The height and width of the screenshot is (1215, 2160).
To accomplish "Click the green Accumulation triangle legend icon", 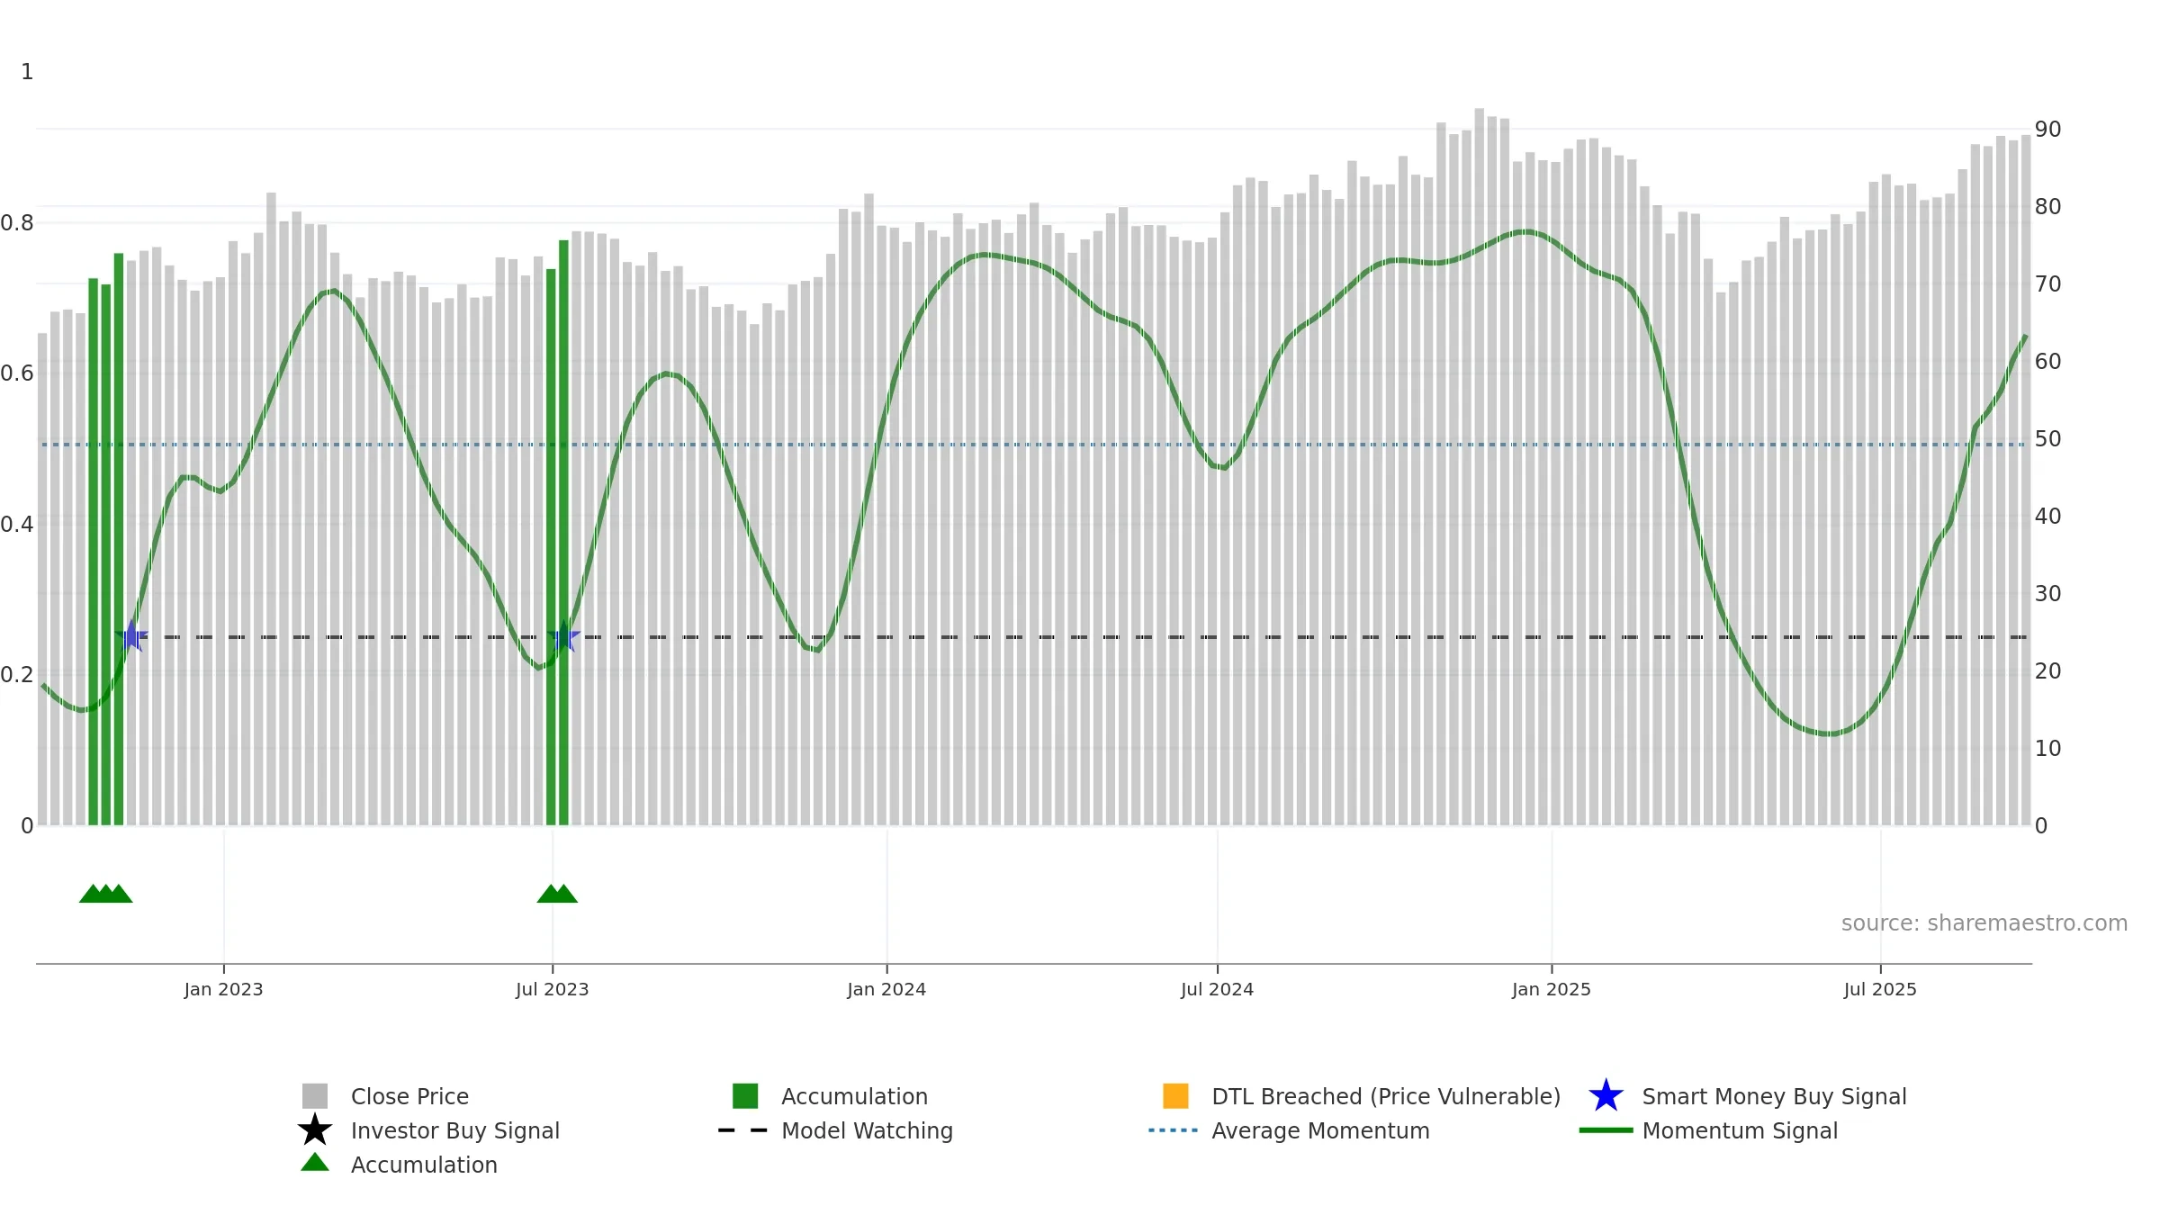I will [315, 1162].
